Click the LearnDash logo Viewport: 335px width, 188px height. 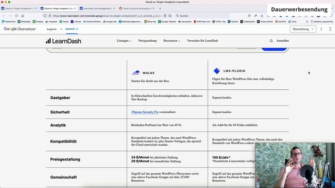click(x=63, y=41)
